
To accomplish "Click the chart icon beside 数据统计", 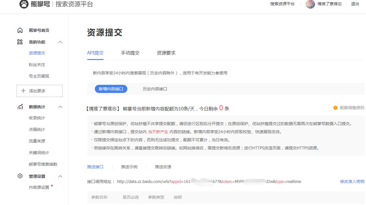I will pos(20,107).
